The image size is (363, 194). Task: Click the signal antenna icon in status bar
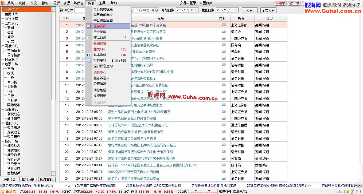pyautogui.click(x=352, y=192)
